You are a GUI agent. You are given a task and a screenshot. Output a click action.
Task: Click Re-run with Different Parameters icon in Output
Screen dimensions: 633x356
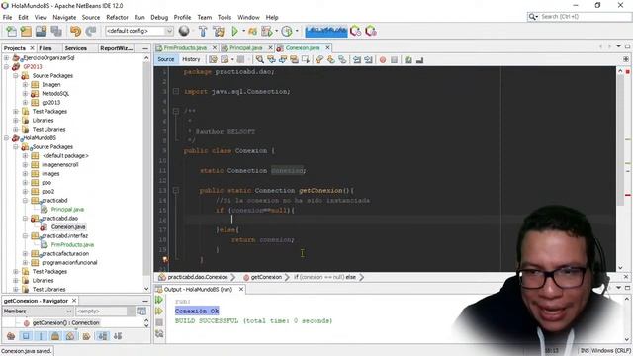point(159,311)
